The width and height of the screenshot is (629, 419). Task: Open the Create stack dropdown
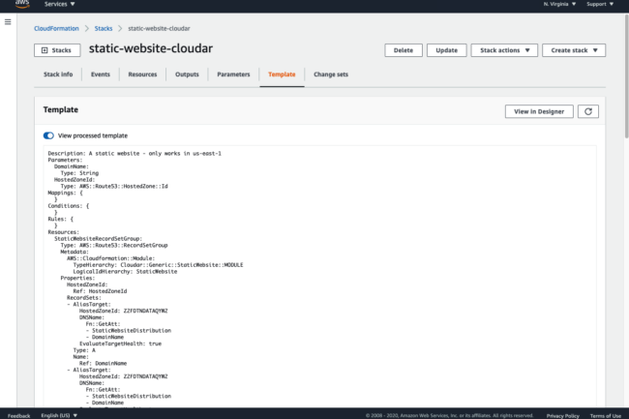pyautogui.click(x=574, y=50)
